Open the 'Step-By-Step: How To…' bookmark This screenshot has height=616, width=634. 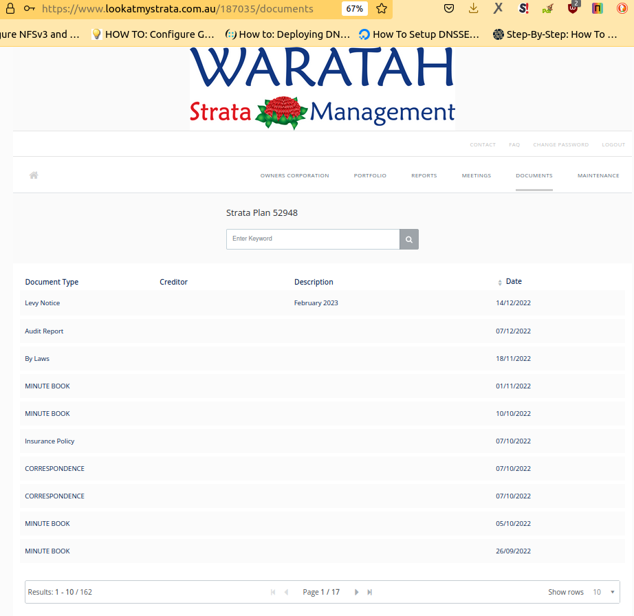click(x=555, y=34)
